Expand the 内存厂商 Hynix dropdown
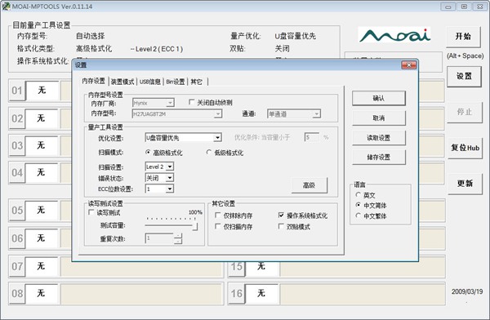Image resolution: width=490 pixels, height=320 pixels. click(x=170, y=103)
